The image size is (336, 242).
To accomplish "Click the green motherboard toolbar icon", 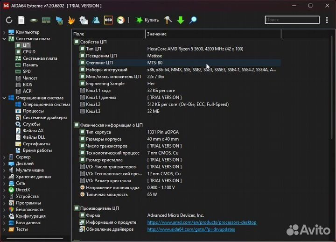I will [x=34, y=21].
